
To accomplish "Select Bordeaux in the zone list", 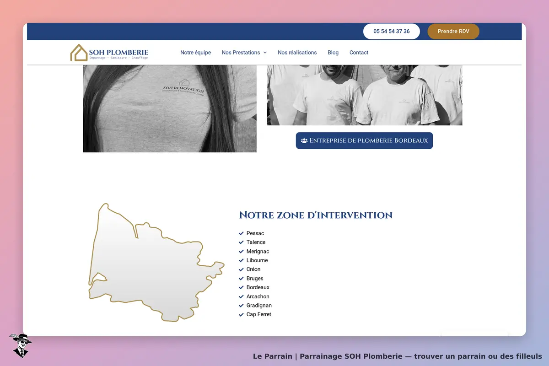I will click(258, 287).
